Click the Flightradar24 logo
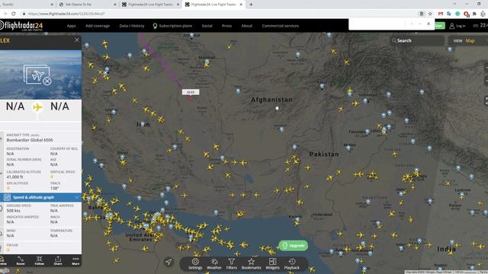 pyautogui.click(x=21, y=25)
